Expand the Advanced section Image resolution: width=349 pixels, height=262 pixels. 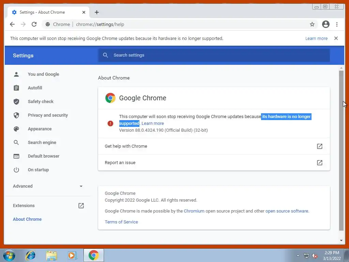point(48,186)
